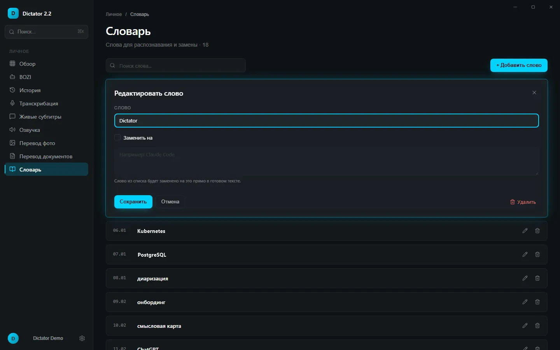Click the Dictator Demo user avatar
The height and width of the screenshot is (350, 560).
13,338
